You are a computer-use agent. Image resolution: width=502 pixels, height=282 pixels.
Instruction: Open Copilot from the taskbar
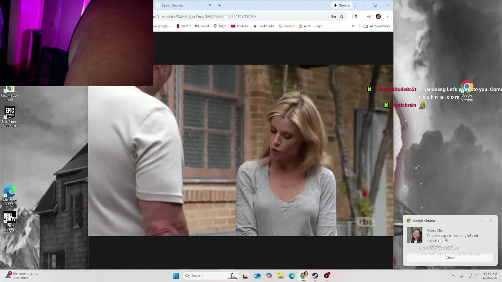pyautogui.click(x=269, y=276)
